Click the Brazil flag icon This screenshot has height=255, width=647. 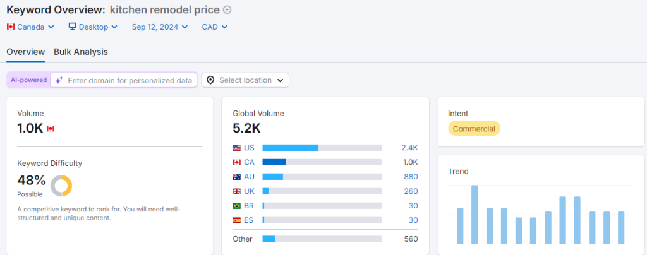[237, 206]
